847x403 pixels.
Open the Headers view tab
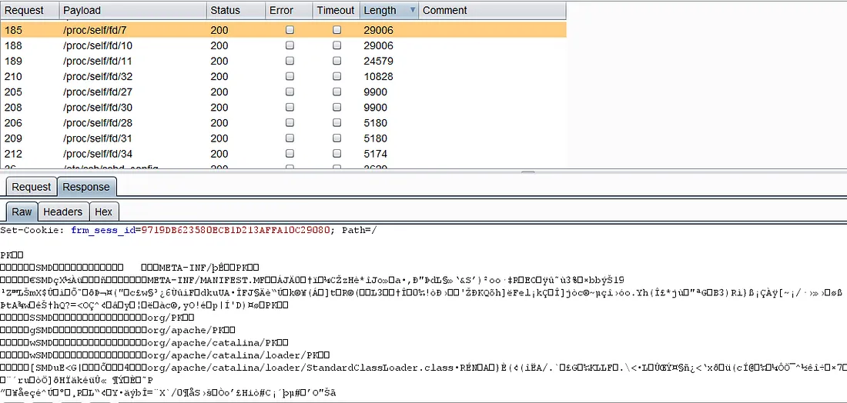[x=62, y=211]
